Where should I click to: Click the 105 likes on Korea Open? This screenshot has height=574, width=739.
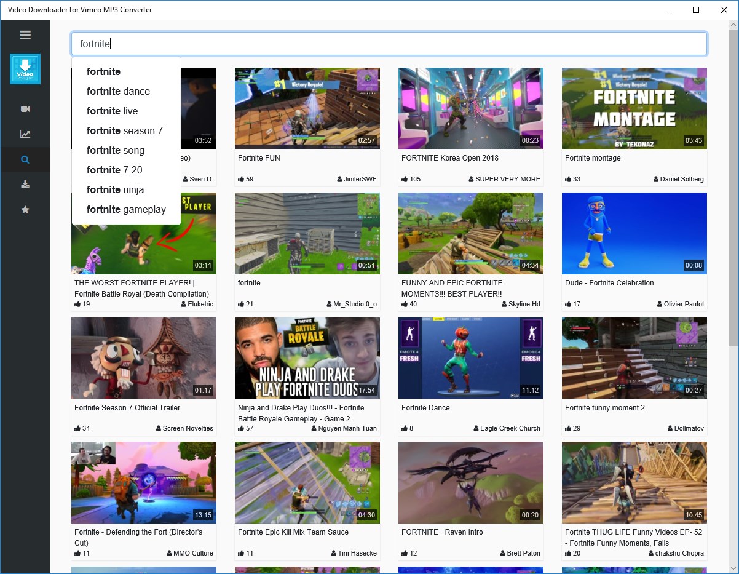click(x=411, y=179)
